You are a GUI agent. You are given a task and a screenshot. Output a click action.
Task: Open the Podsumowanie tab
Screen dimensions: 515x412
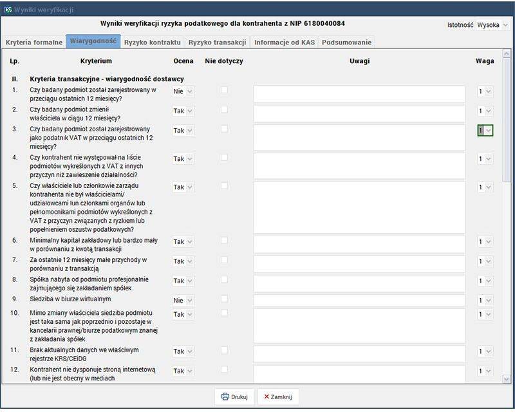(x=346, y=42)
